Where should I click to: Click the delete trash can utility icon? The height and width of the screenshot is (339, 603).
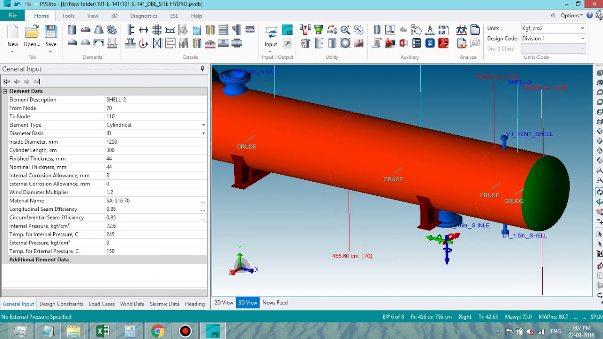305,43
